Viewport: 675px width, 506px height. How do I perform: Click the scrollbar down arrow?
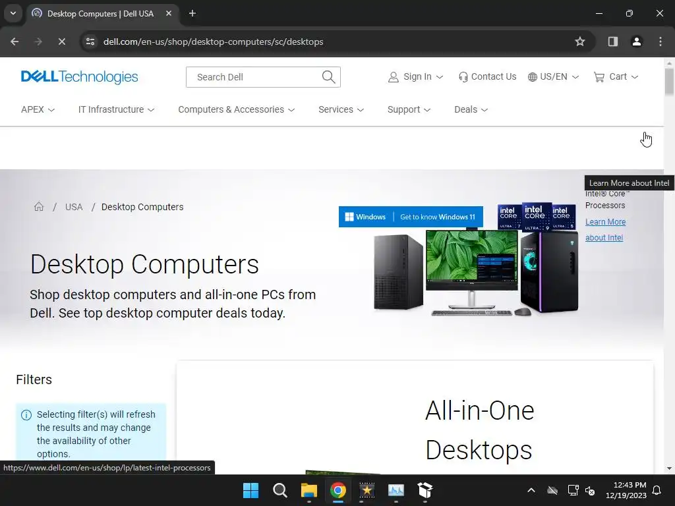[x=669, y=468]
